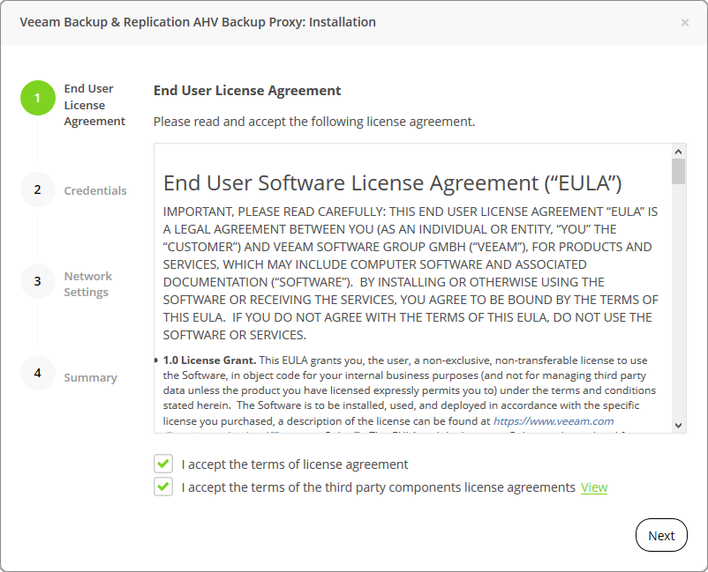
Task: Click the step 4 number circle
Action: point(37,373)
